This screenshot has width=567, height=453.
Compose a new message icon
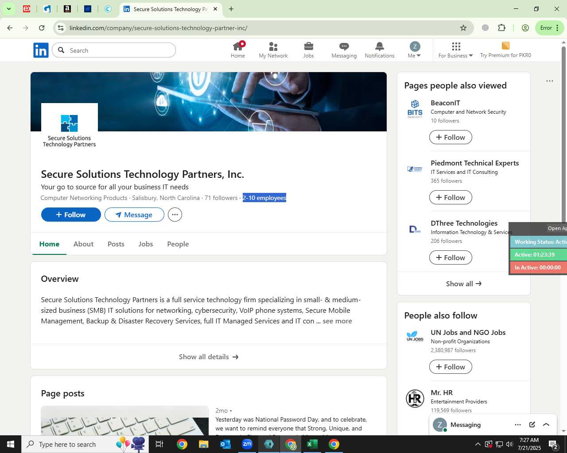[532, 425]
